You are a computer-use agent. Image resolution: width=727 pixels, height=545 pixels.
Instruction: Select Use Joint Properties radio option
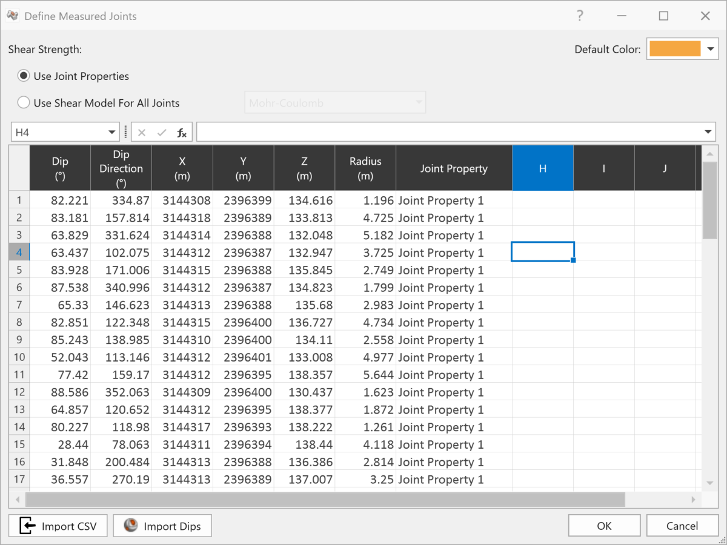[74, 76]
